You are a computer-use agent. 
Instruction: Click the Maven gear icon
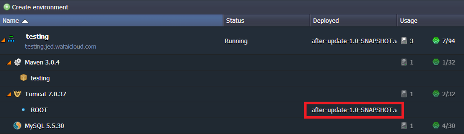[x=18, y=62]
